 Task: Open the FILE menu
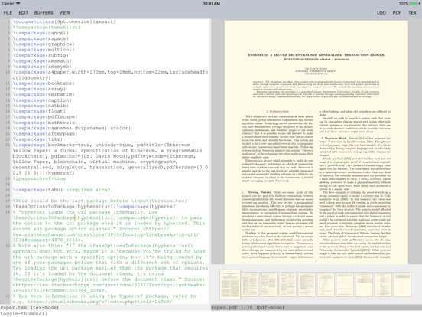tap(8, 13)
